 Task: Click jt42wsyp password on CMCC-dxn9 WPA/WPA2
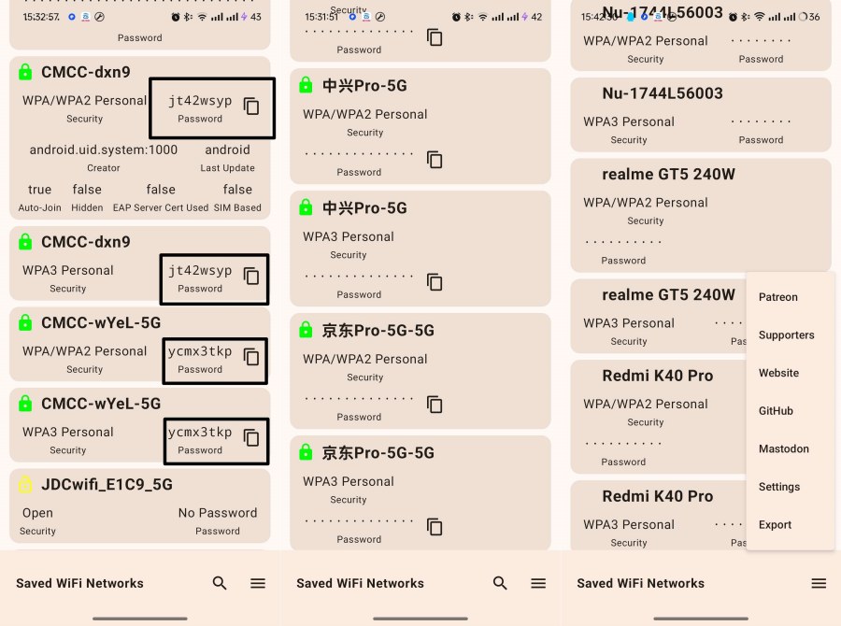pyautogui.click(x=200, y=101)
